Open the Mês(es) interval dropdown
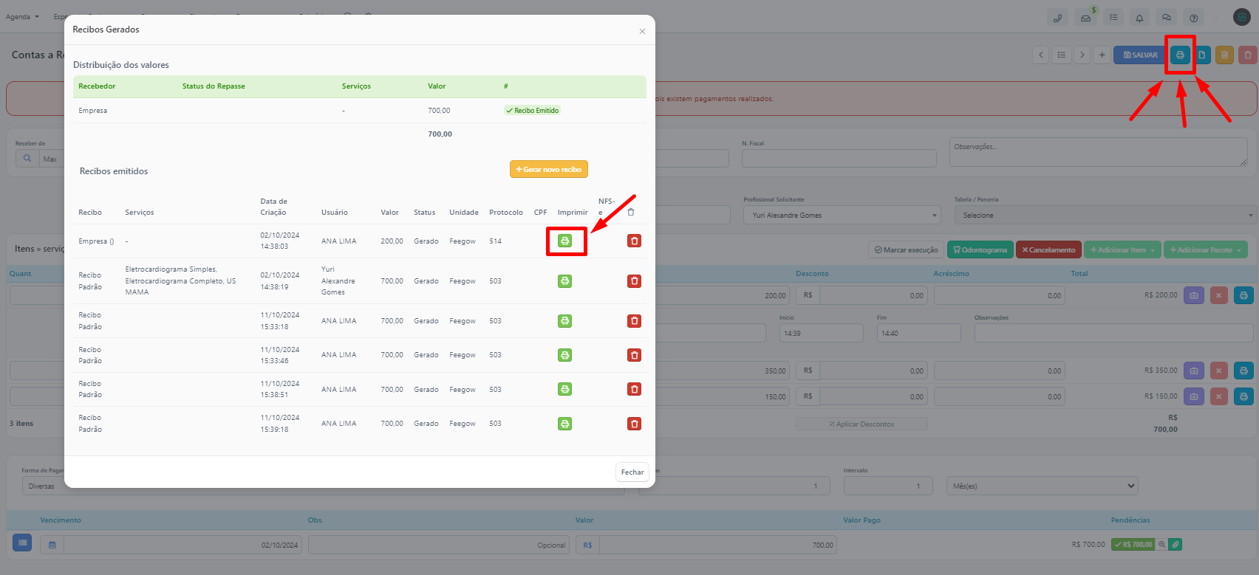This screenshot has width=1259, height=575. click(1042, 486)
